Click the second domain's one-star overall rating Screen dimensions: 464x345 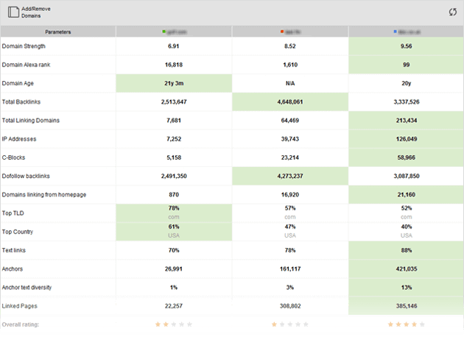click(289, 324)
